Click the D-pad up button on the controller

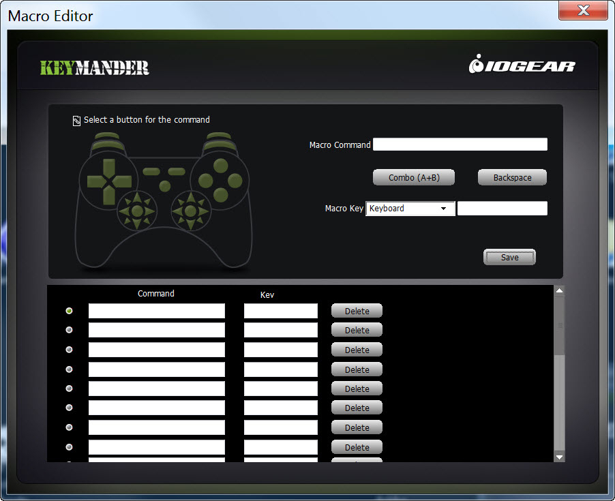click(109, 168)
